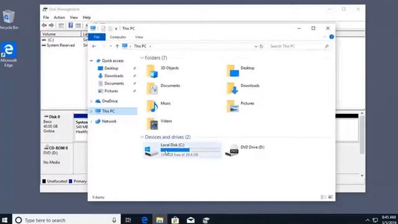
Task: Open the Videos folder
Action: [159, 124]
